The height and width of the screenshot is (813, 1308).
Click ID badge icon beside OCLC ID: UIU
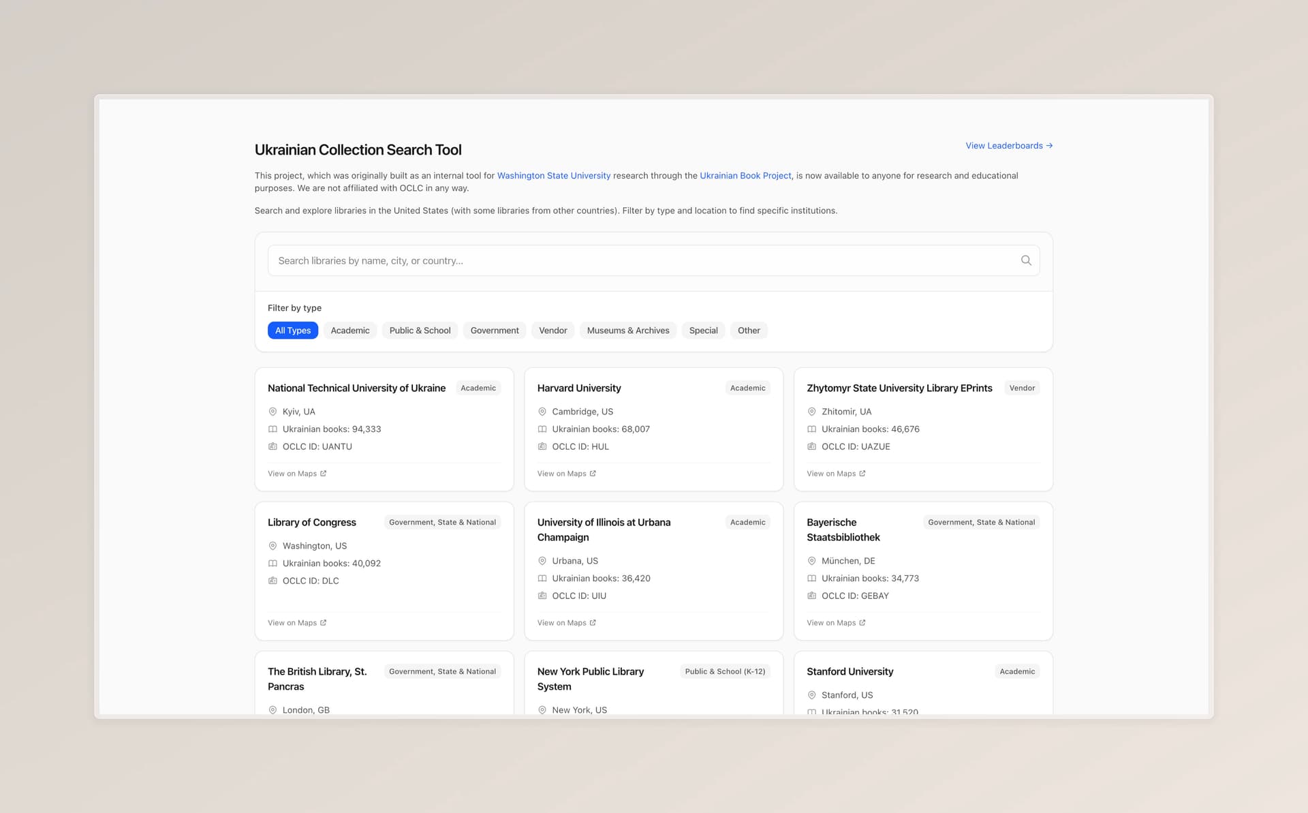tap(542, 596)
